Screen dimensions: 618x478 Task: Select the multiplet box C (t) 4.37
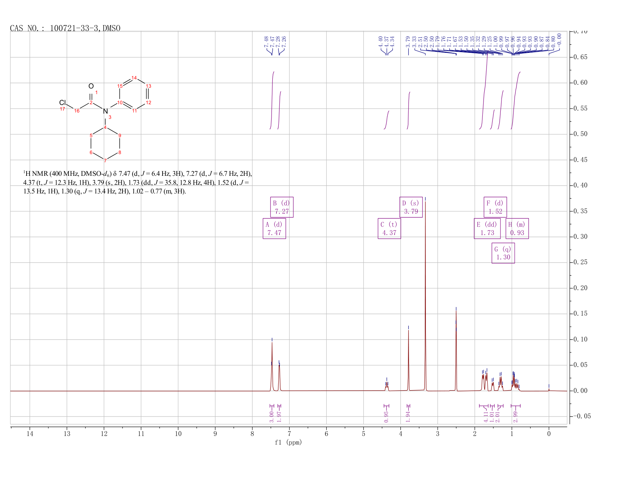(x=389, y=229)
